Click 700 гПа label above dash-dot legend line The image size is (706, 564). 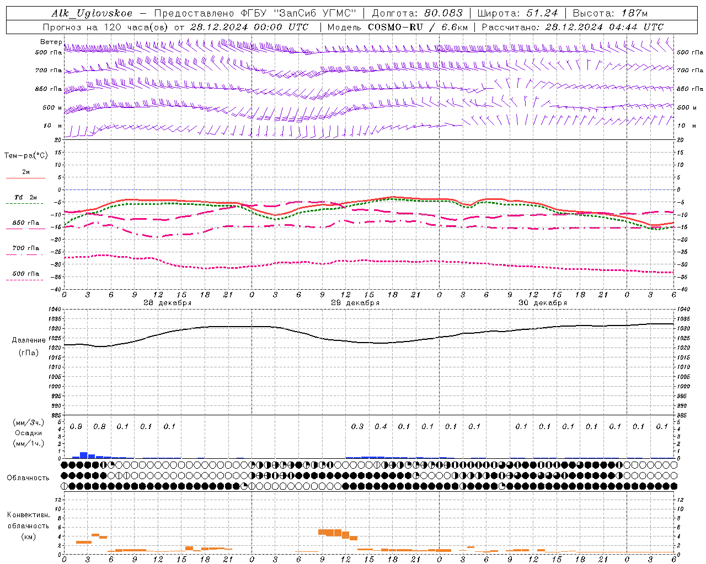(x=26, y=248)
